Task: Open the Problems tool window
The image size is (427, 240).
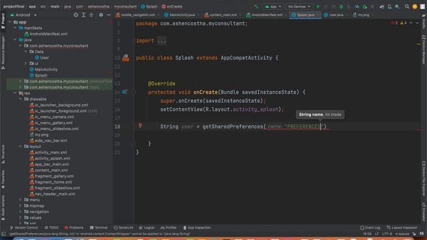Action: 74,227
